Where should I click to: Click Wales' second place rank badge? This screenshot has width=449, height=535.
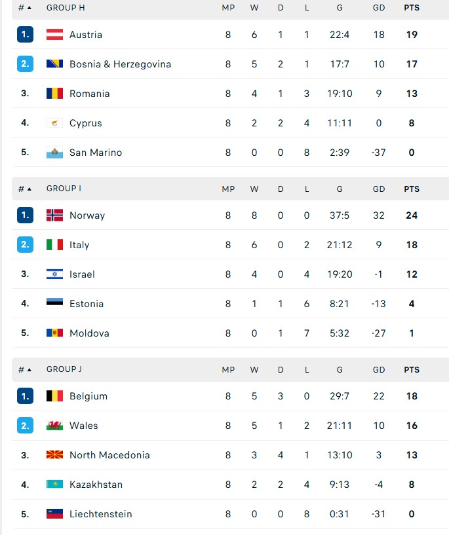pos(25,426)
